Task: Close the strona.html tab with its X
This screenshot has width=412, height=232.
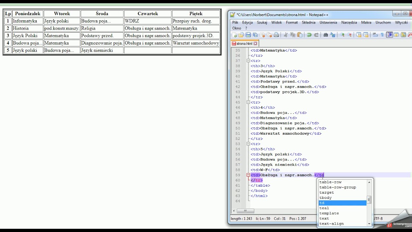Action: coord(255,43)
